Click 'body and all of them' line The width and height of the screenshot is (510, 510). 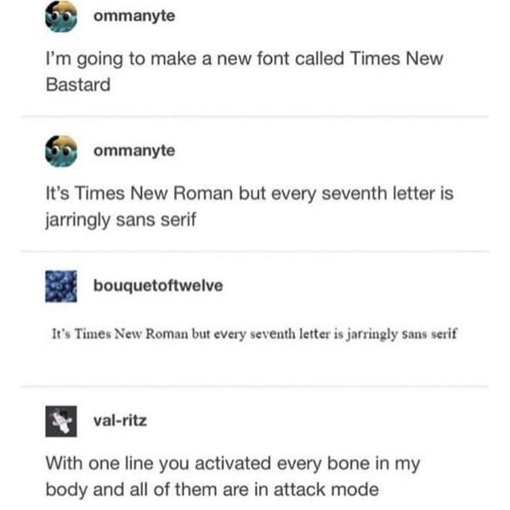(x=127, y=489)
